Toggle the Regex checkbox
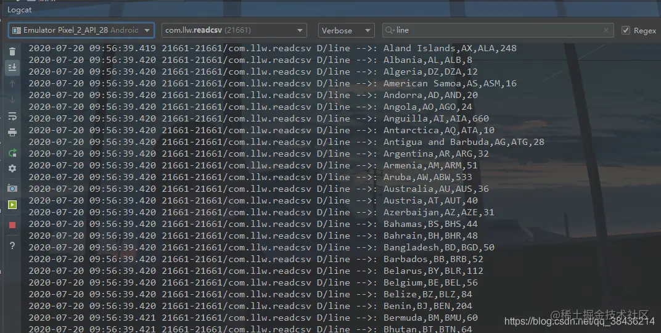The height and width of the screenshot is (333, 661). 626,30
